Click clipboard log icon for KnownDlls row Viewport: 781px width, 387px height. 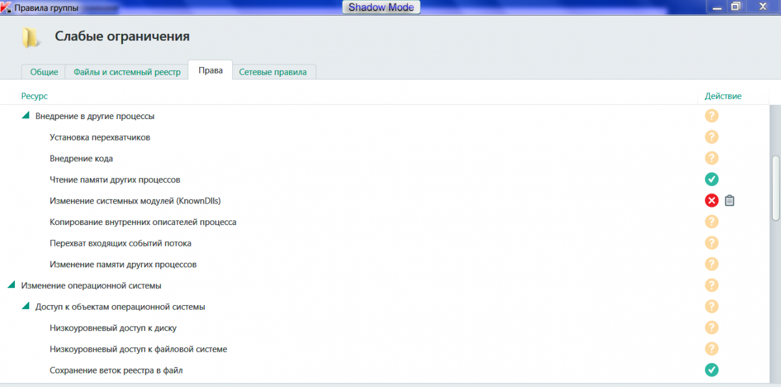730,200
